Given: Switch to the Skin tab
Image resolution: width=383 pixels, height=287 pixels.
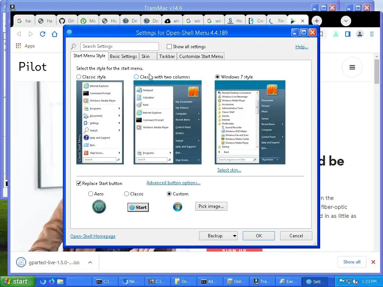Looking at the screenshot, I should click(148, 56).
